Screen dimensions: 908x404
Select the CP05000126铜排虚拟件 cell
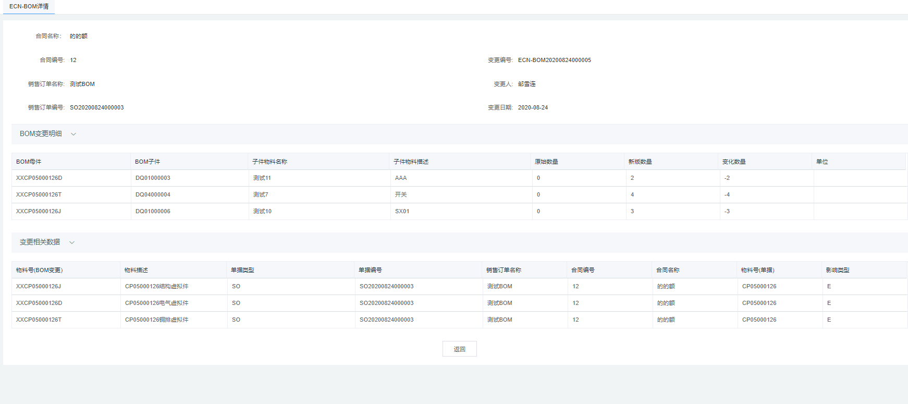pos(156,320)
